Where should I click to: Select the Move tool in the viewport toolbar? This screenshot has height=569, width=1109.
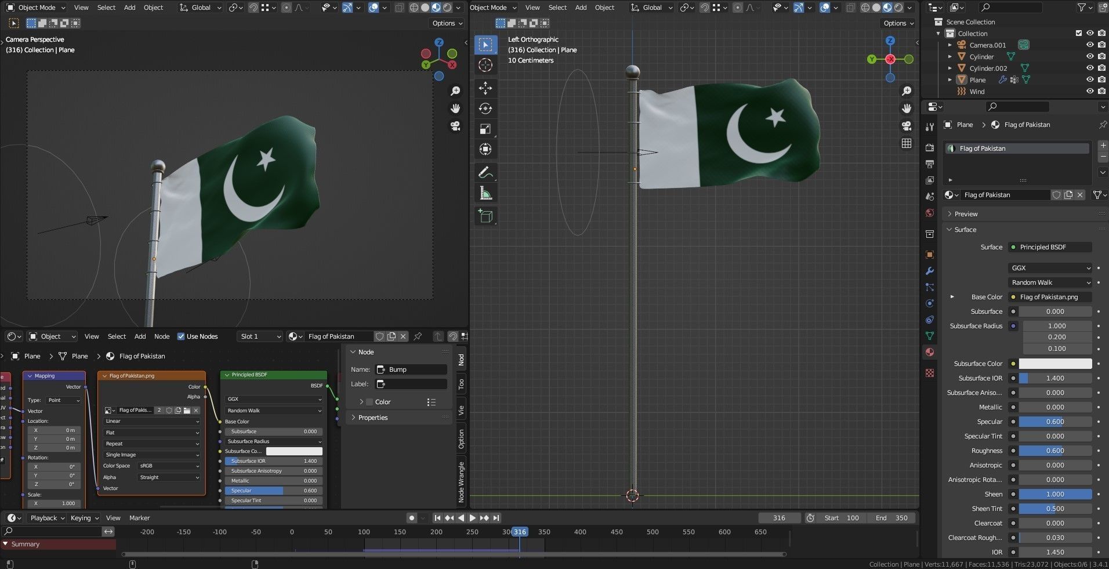[x=485, y=88]
